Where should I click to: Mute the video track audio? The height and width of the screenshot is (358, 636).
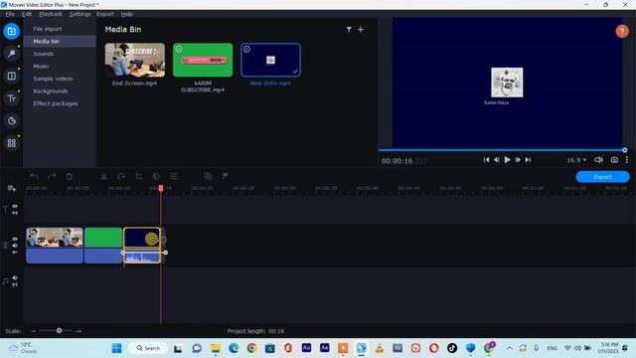click(15, 246)
